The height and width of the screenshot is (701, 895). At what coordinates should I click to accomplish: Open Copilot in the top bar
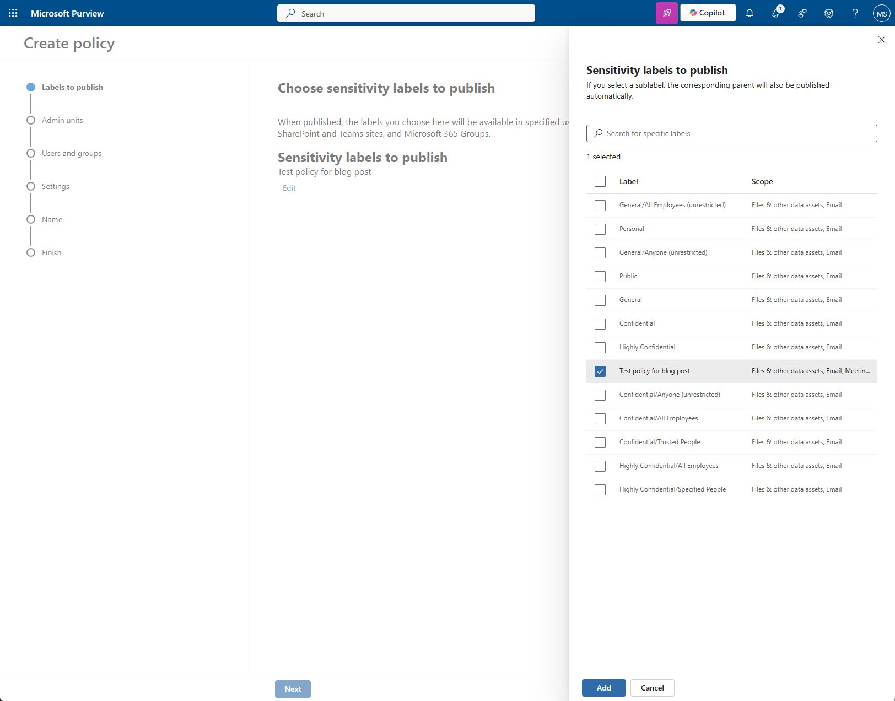708,13
